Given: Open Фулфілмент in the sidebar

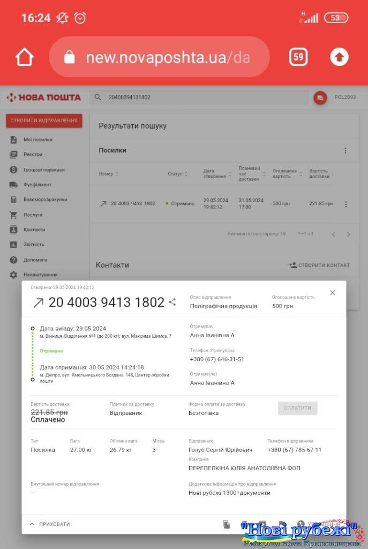Looking at the screenshot, I should coord(37,184).
